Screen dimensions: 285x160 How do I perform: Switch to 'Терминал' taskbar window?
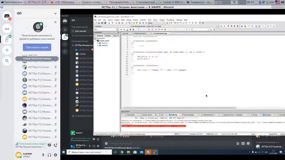(x=199, y=2)
